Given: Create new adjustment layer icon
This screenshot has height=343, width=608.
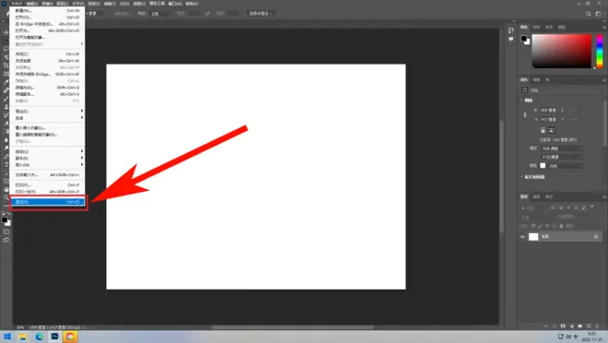Looking at the screenshot, I should (x=571, y=325).
